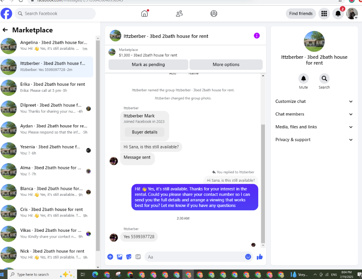Click the 'Yes 5599397728' message bubble
Image resolution: width=362 pixels, height=279 pixels.
pyautogui.click(x=139, y=237)
